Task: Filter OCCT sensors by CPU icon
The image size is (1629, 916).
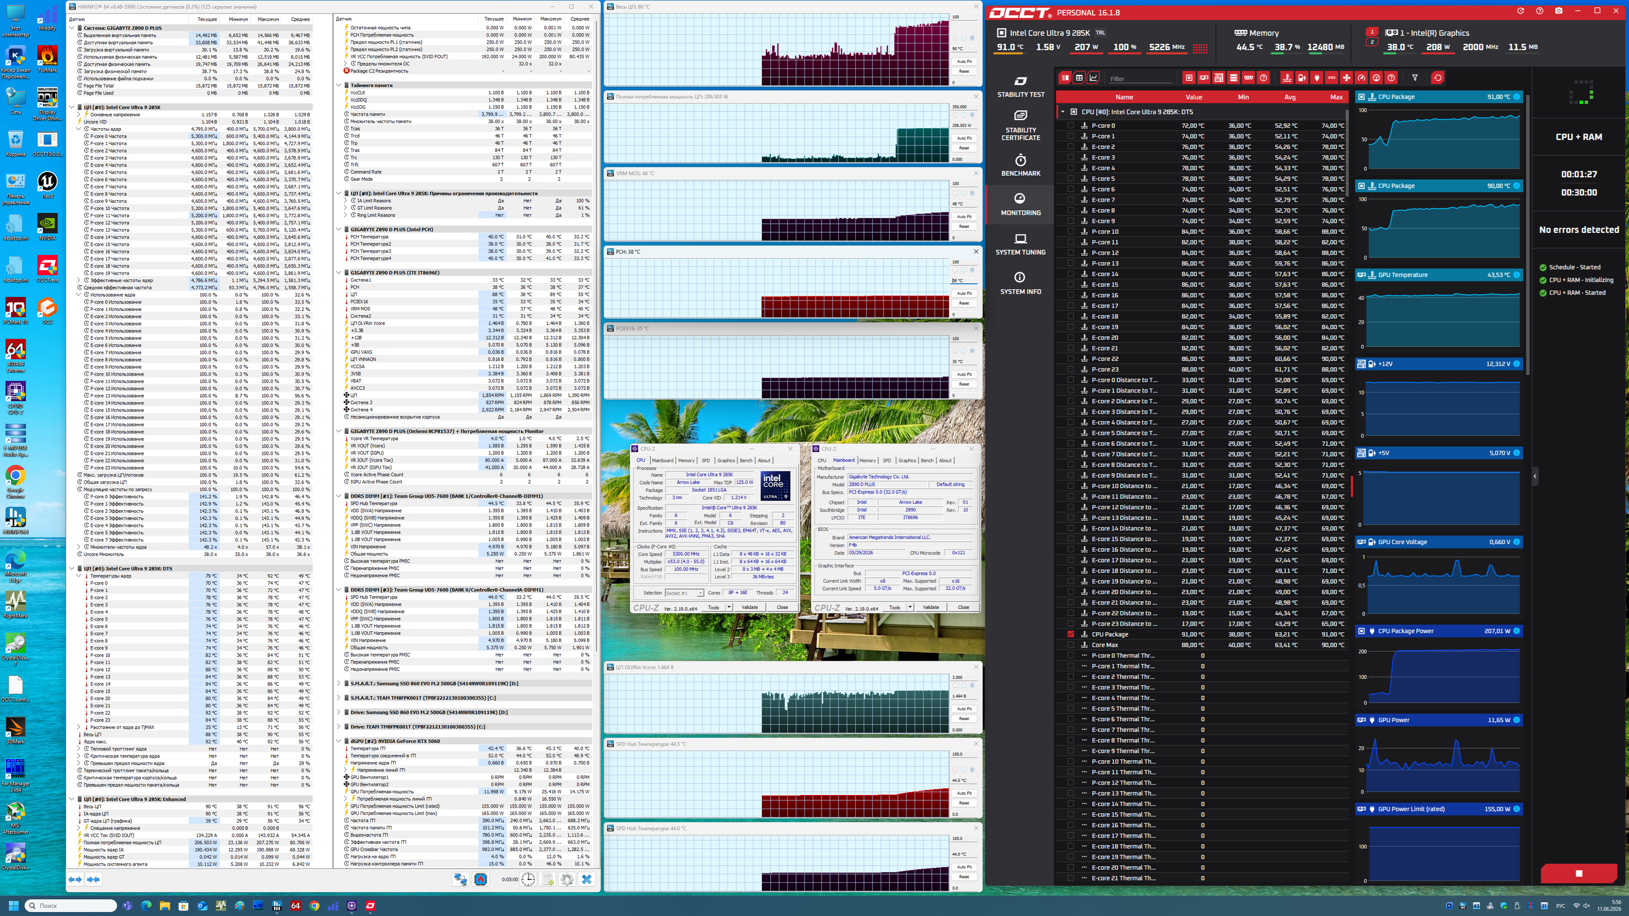Action: click(1189, 78)
